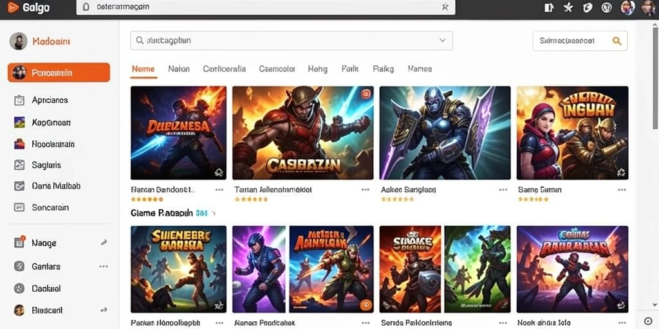Click the main search input field

click(292, 40)
